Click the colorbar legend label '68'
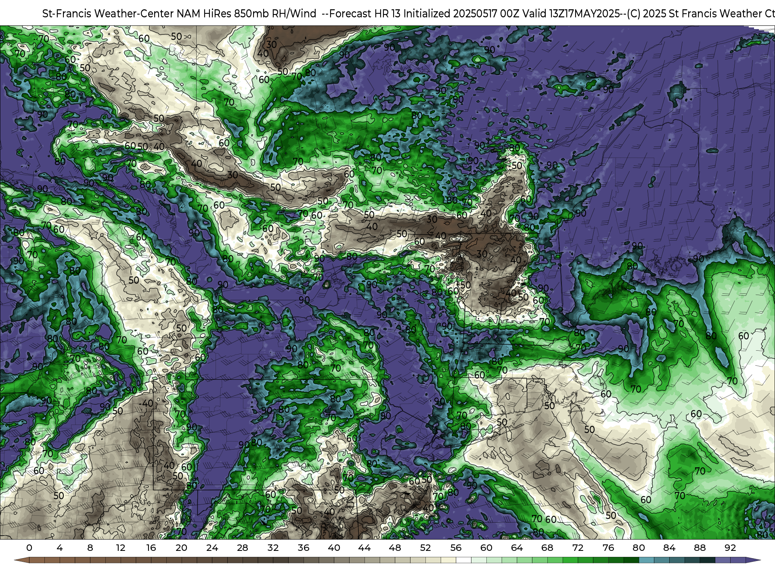 pos(547,548)
